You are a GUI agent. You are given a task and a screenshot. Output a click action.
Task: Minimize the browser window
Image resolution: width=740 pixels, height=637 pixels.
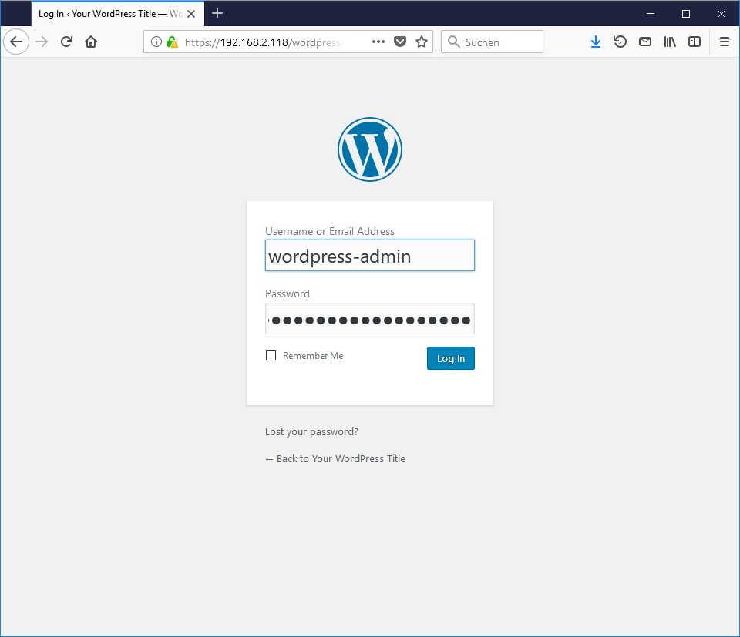click(x=651, y=14)
